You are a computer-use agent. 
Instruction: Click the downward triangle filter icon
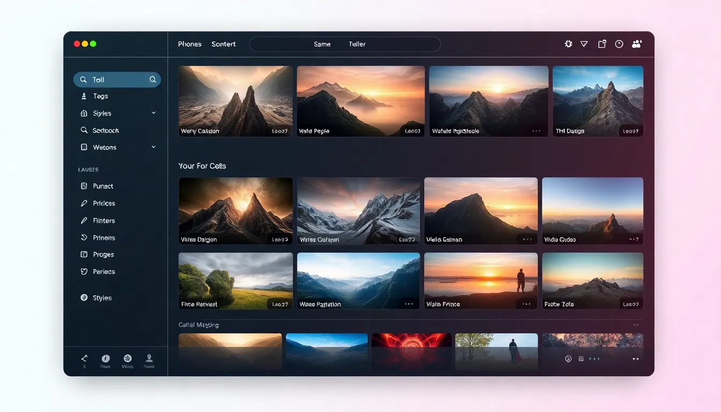(584, 44)
